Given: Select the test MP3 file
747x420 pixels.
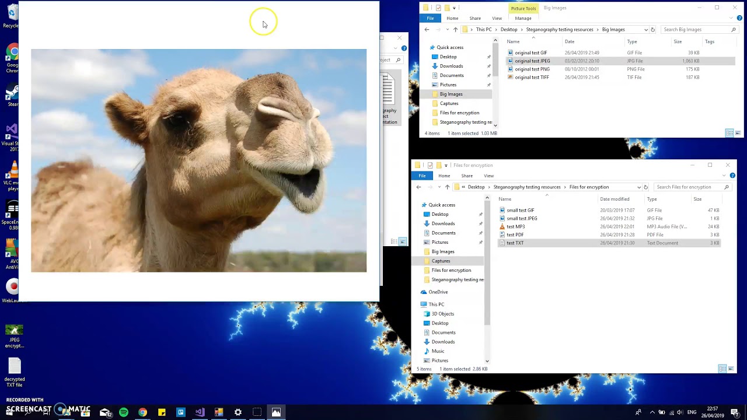Looking at the screenshot, I should coord(516,226).
